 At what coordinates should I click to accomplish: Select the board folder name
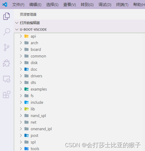click(x=36, y=50)
